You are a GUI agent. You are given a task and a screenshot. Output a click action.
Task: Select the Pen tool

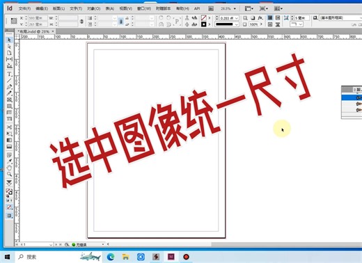[x=9, y=87]
